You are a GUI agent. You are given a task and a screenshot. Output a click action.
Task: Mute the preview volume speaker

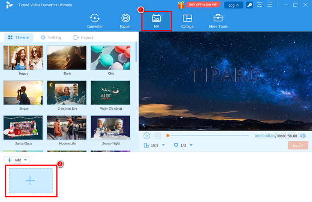(303, 136)
